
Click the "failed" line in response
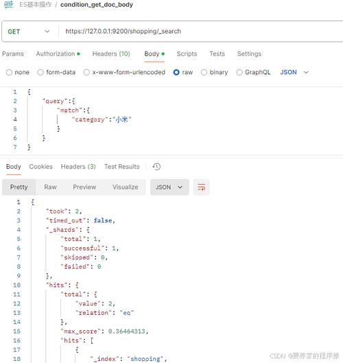[80, 267]
